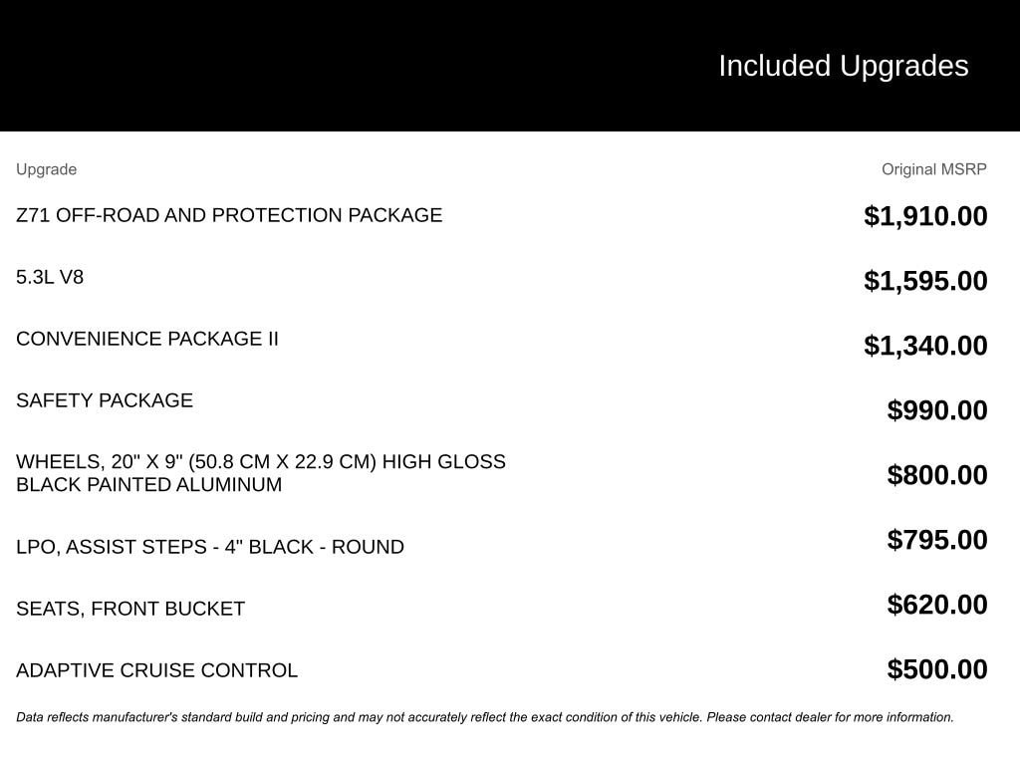Screen dimensions: 1020x765
Task: Click the $800.00 price
Action: click(937, 475)
